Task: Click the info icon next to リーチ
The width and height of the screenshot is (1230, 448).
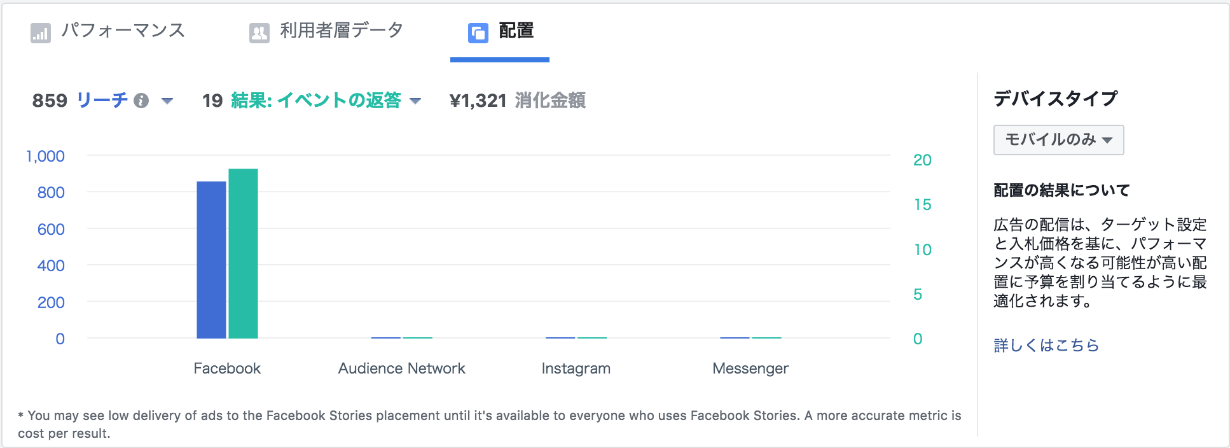Action: pyautogui.click(x=142, y=101)
